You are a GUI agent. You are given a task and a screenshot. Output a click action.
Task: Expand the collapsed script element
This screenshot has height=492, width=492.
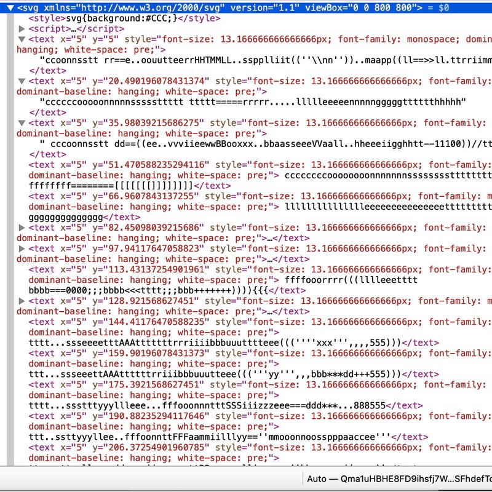22,29
